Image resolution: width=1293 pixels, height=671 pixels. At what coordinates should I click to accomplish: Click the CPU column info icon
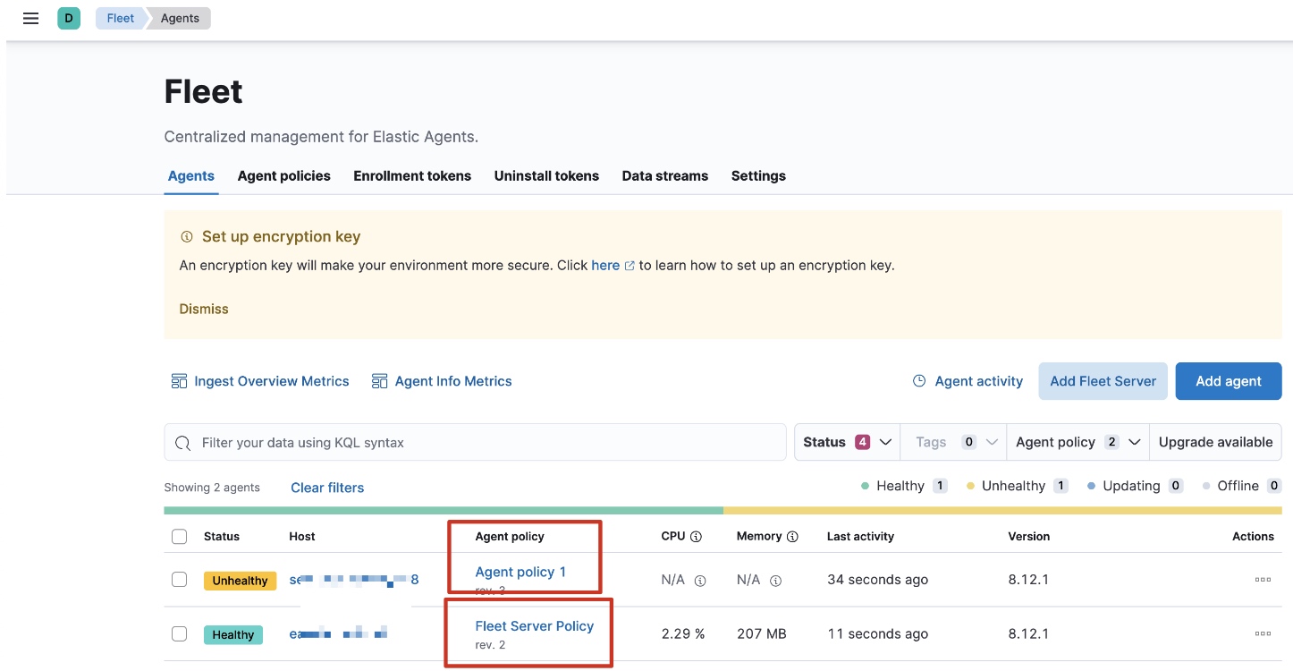click(x=696, y=537)
